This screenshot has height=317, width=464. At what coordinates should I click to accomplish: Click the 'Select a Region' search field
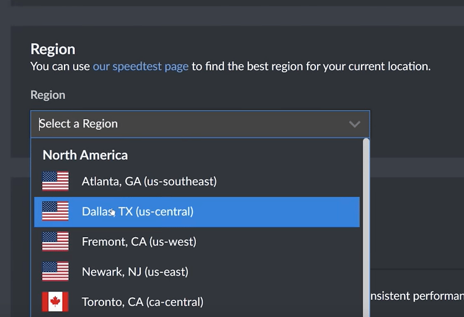tap(186, 124)
